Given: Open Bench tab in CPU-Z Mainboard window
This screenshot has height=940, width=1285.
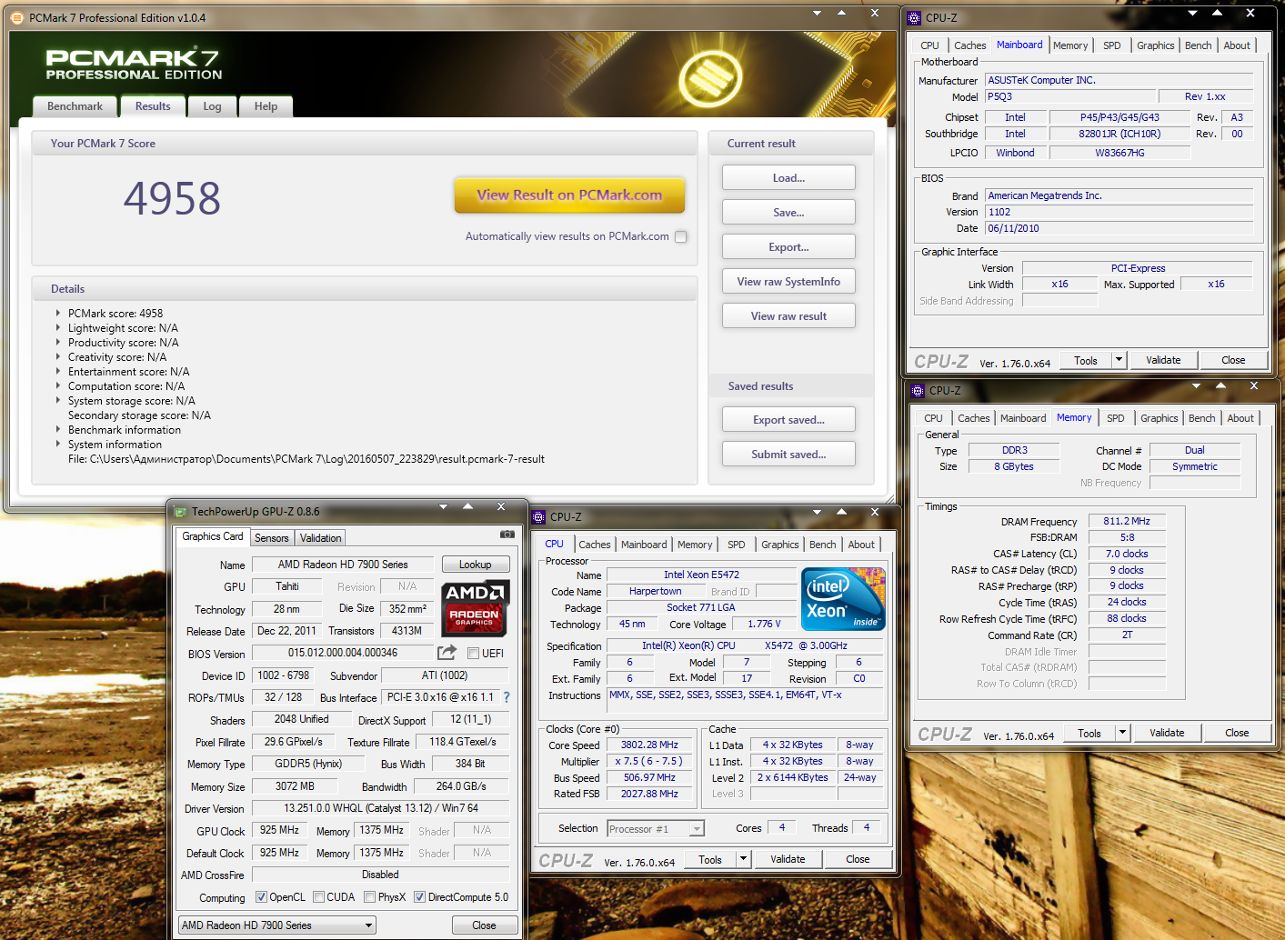Looking at the screenshot, I should pyautogui.click(x=1198, y=45).
